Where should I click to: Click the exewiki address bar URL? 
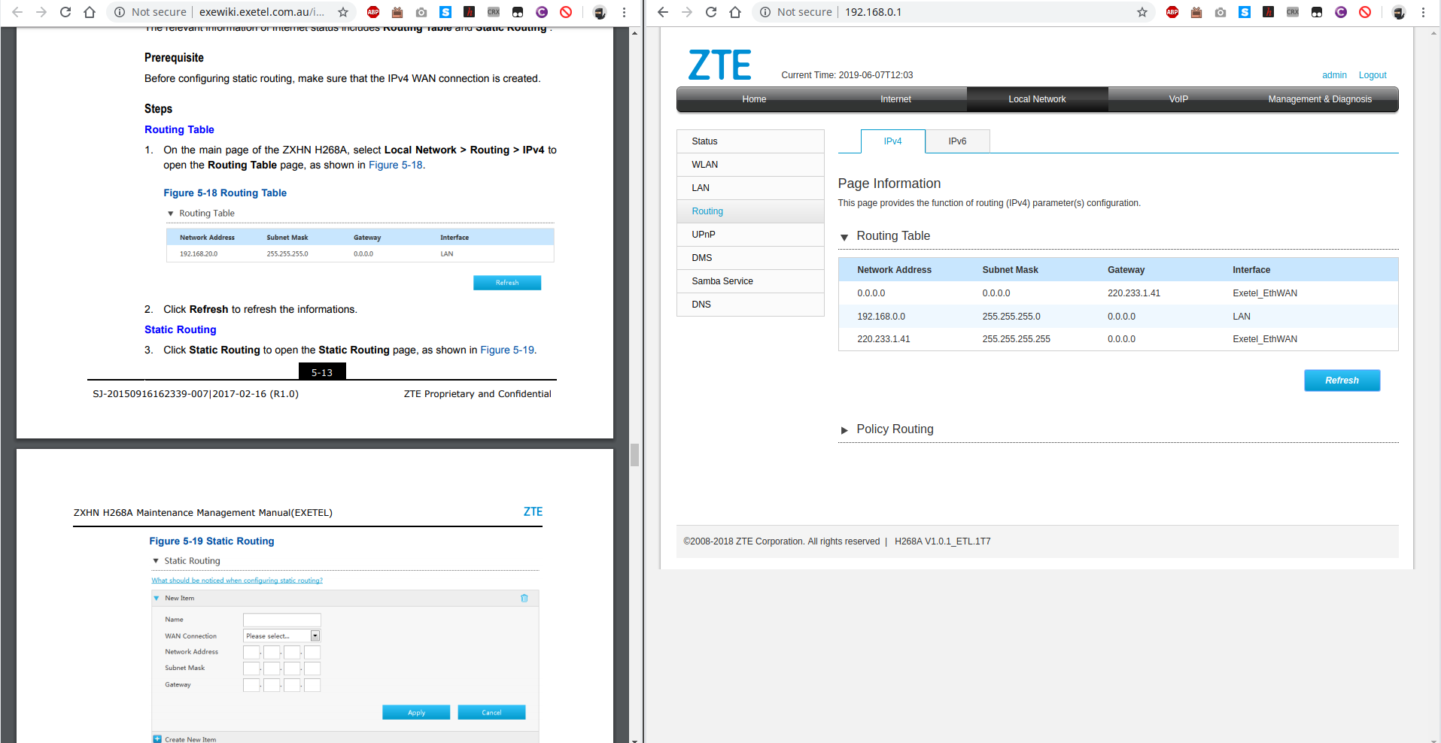(262, 12)
